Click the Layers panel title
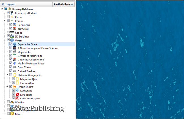The image size is (184, 119). (x=10, y=4)
